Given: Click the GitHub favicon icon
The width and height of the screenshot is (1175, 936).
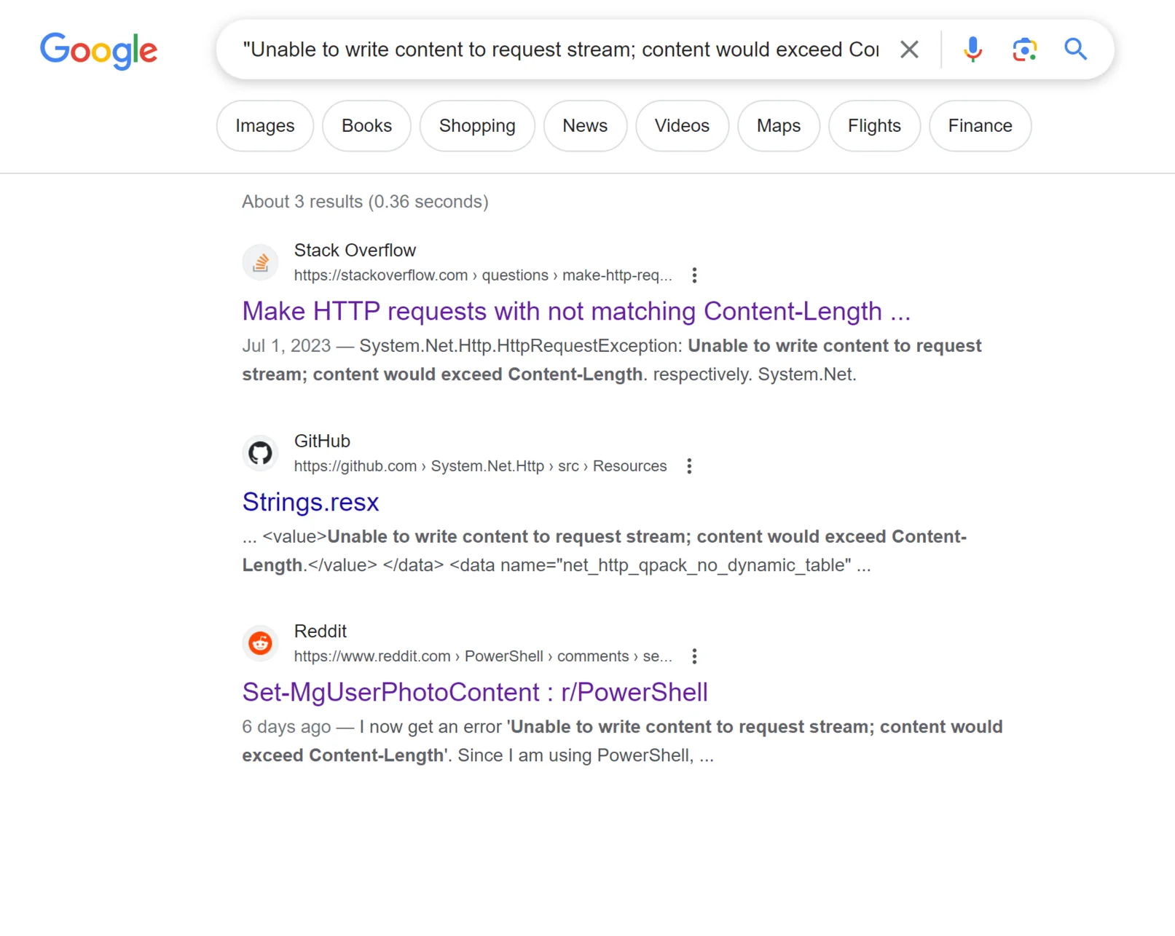Looking at the screenshot, I should (x=260, y=453).
